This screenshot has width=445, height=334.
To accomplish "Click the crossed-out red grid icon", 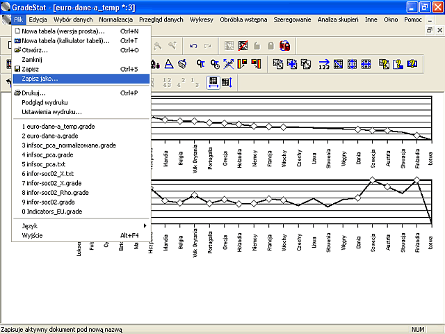I will [243, 46].
